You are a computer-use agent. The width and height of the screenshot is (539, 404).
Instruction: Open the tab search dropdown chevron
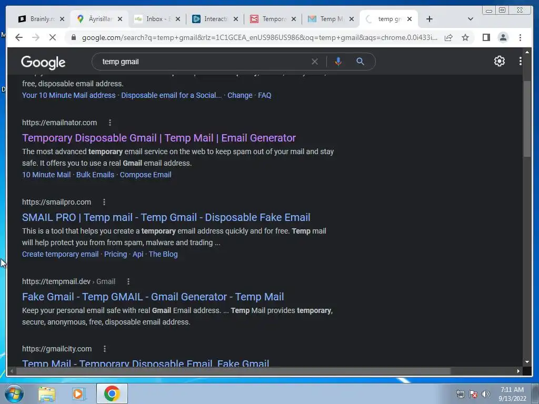pyautogui.click(x=470, y=19)
